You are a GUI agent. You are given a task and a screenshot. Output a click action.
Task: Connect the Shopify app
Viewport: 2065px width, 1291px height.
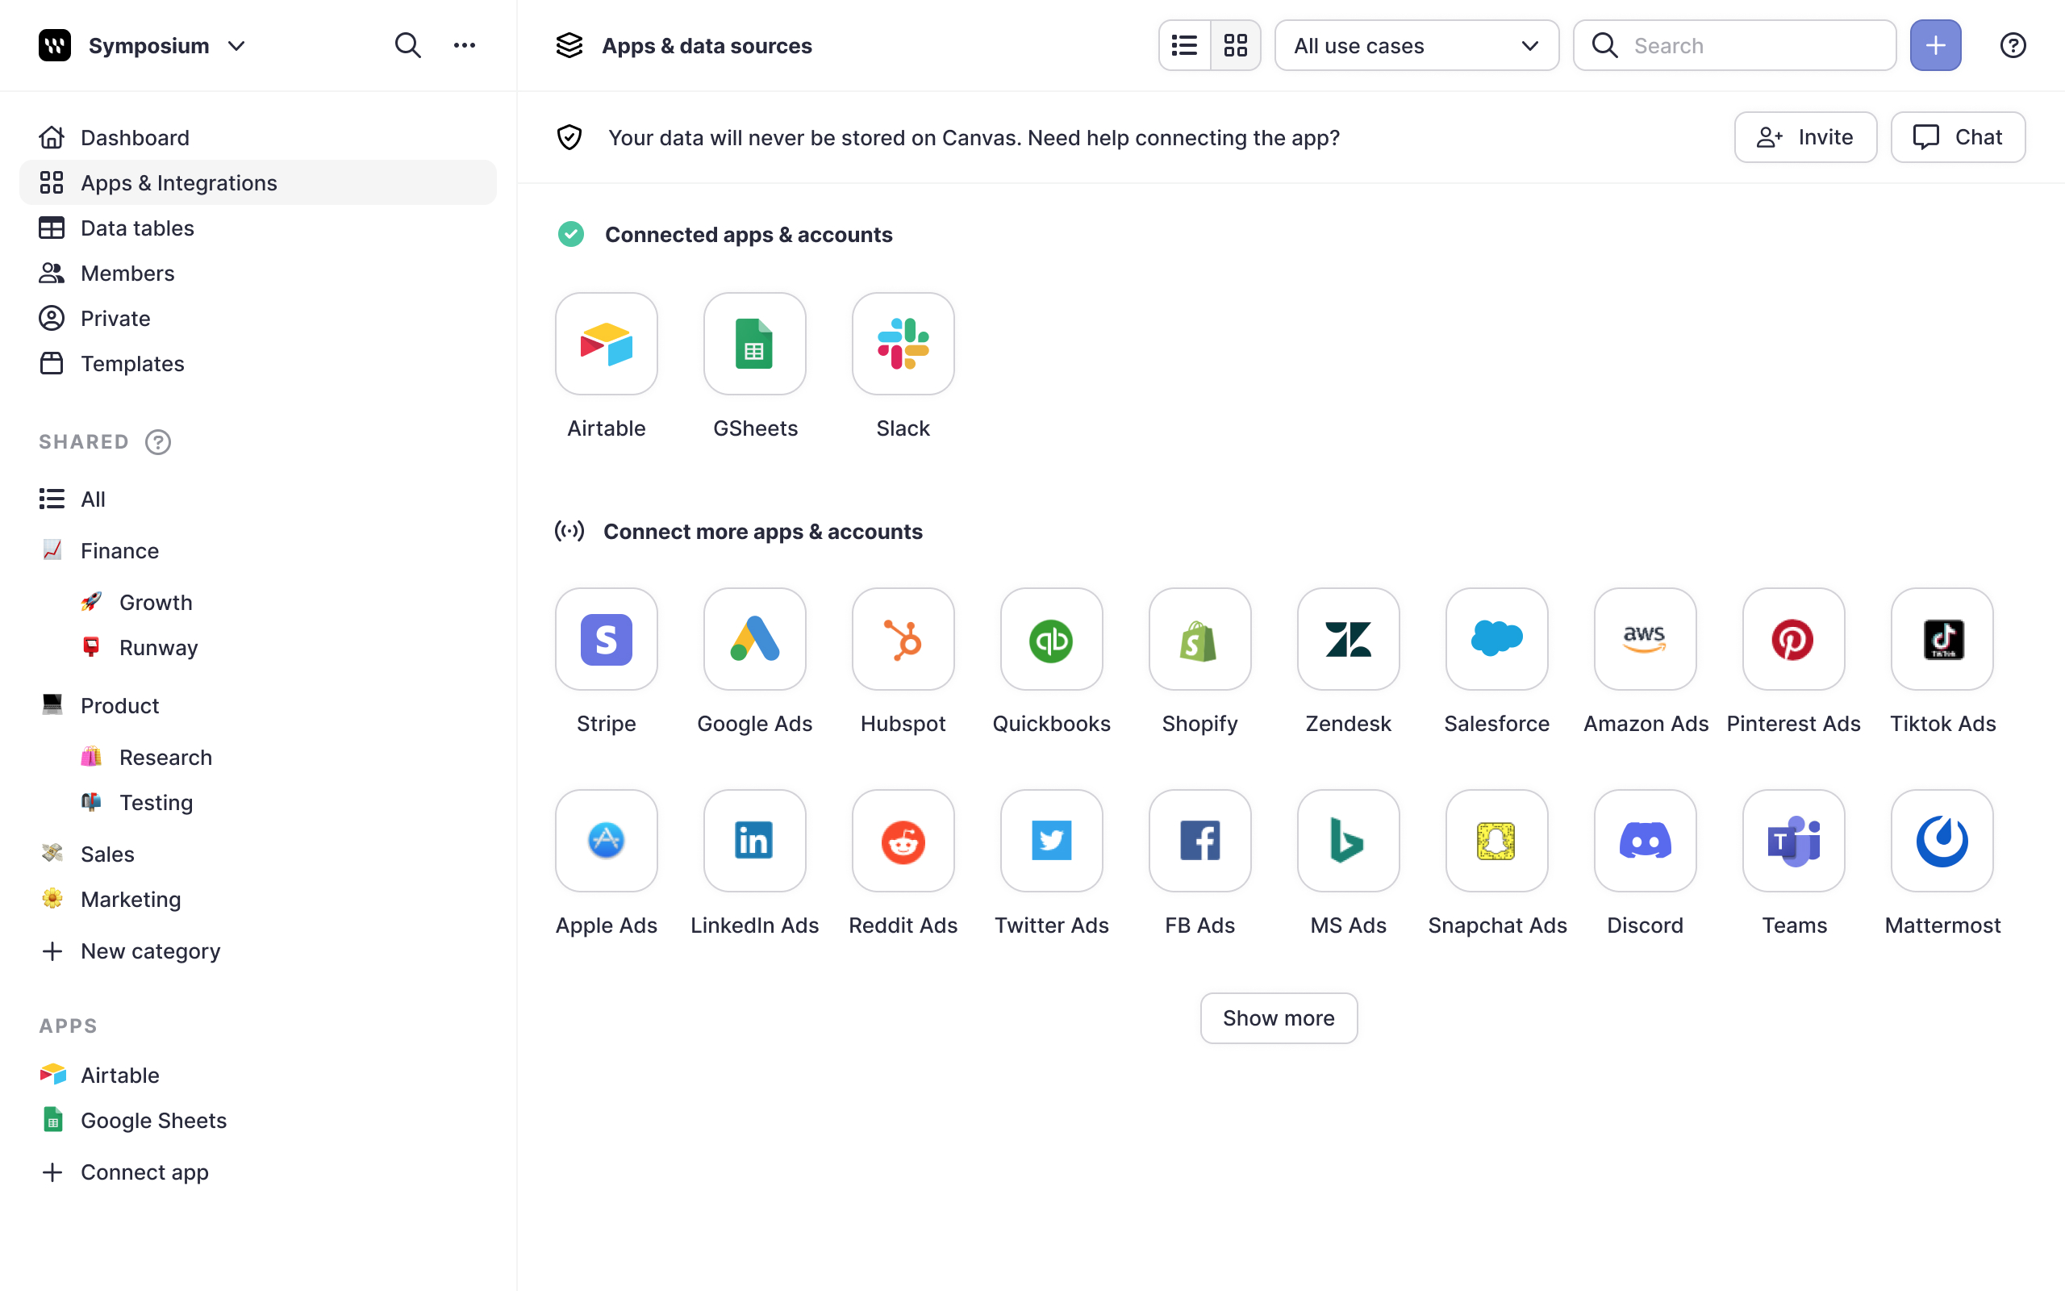coord(1199,639)
